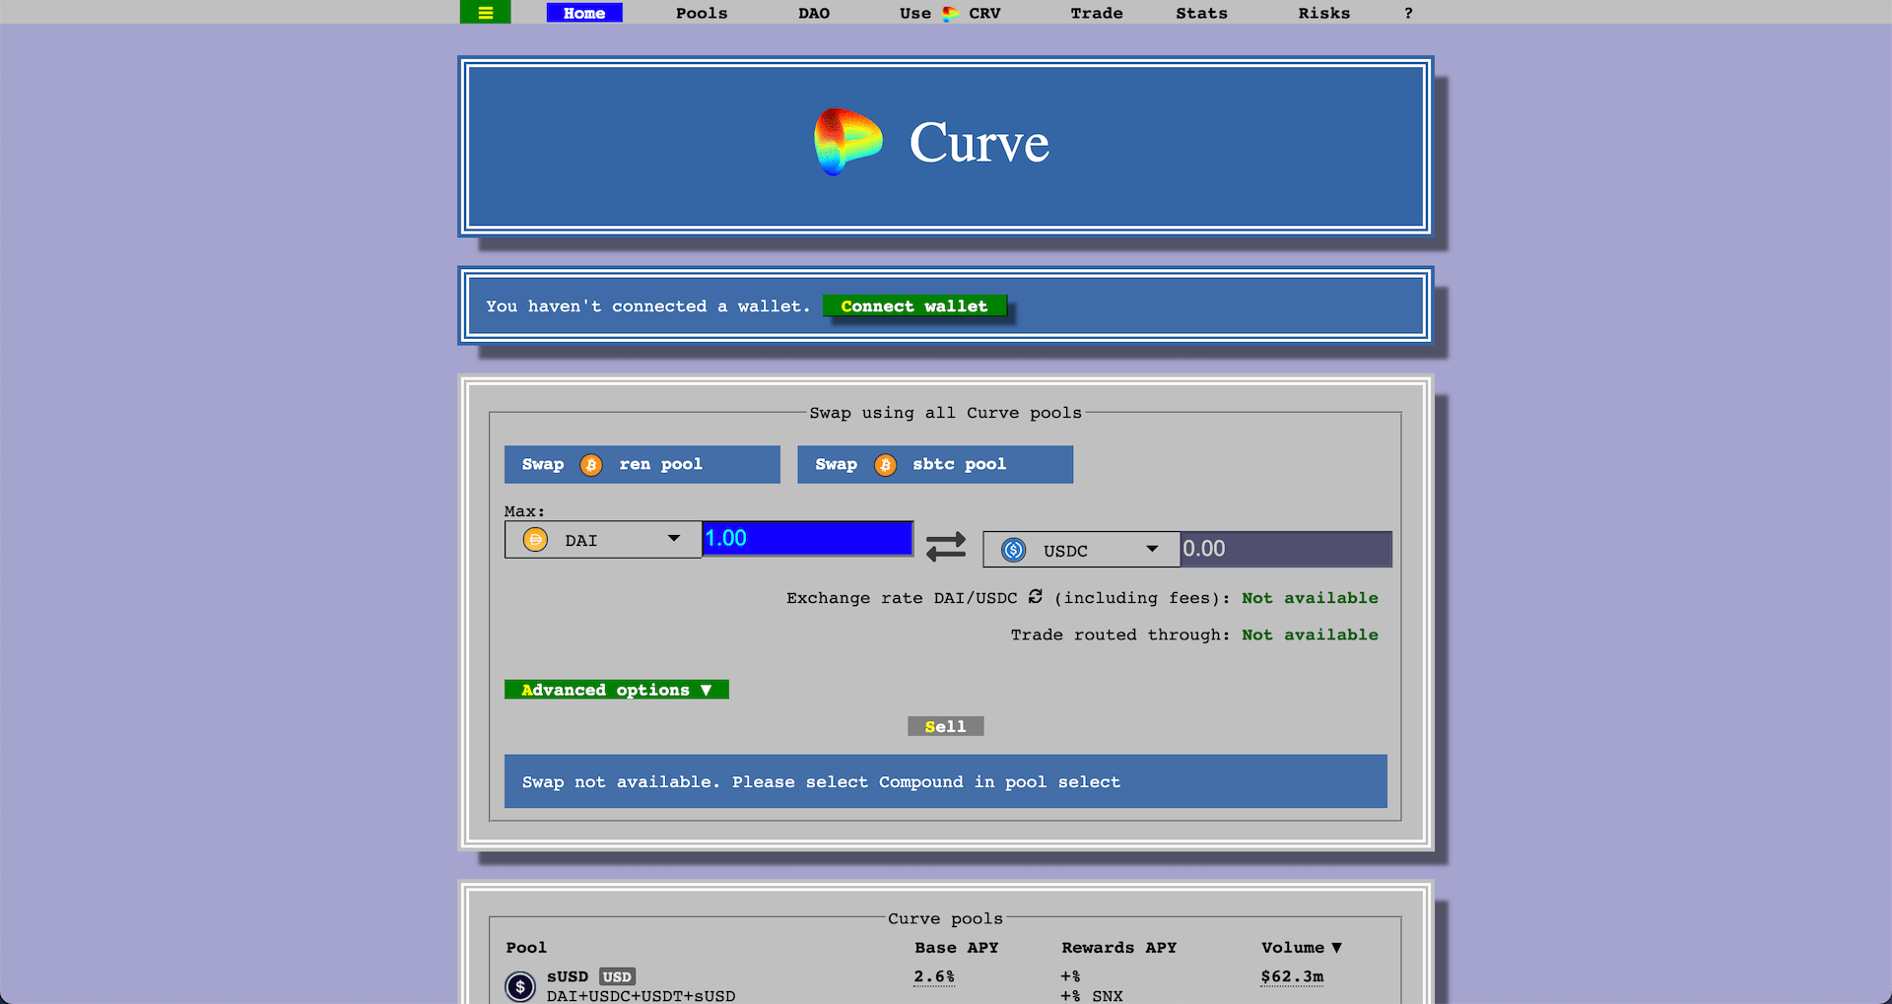
Task: Reverse swap direction with the arrows icon
Action: pos(945,547)
